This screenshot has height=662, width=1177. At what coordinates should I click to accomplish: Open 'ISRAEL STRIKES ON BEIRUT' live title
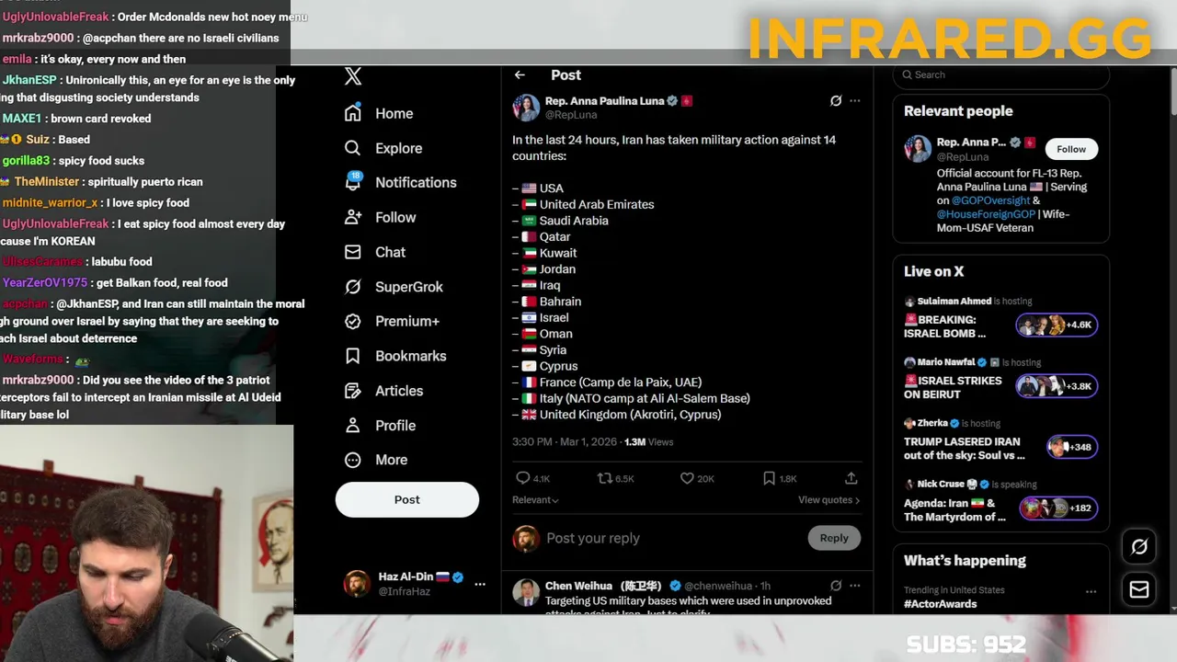[x=953, y=387]
